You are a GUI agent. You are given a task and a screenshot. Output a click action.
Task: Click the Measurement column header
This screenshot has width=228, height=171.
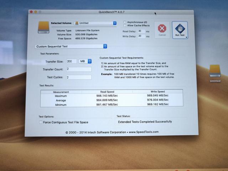(61, 92)
